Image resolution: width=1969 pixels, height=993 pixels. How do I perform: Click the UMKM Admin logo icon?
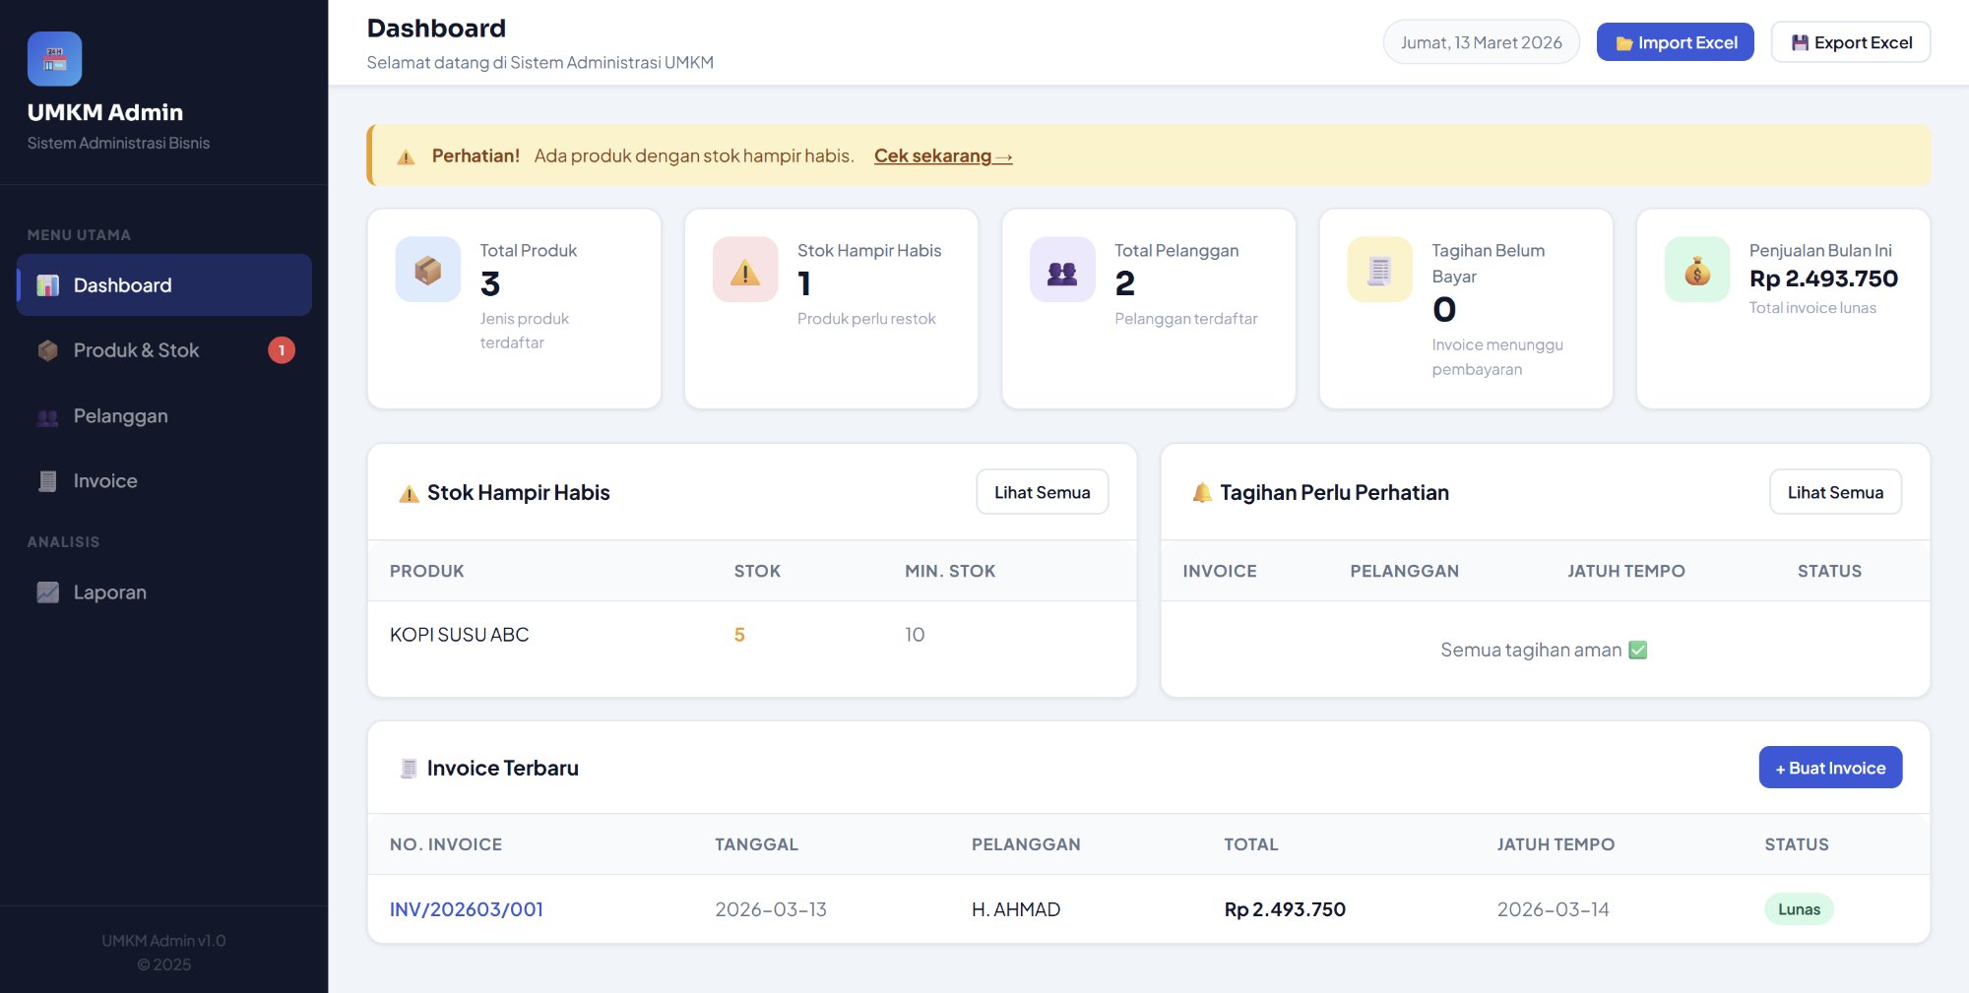[55, 58]
